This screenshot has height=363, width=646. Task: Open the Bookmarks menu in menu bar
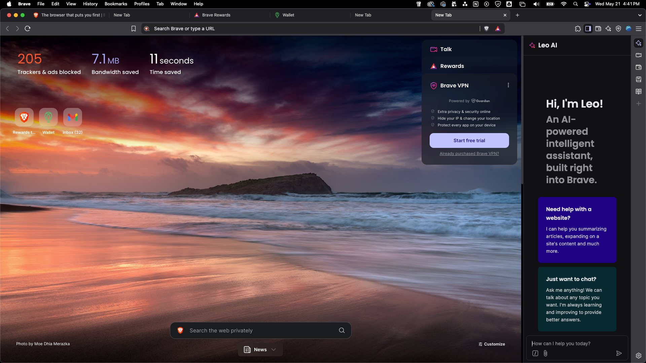[116, 4]
